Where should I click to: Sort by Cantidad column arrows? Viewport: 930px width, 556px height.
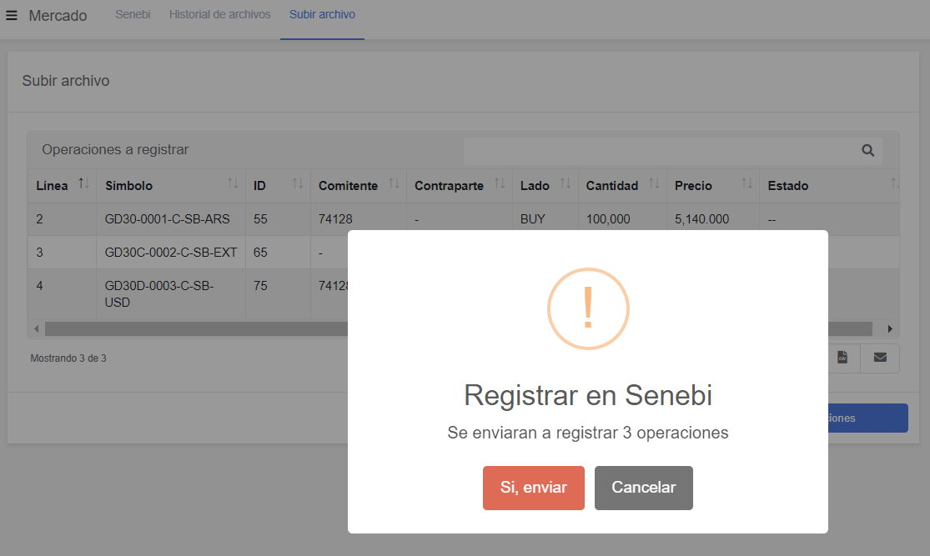tap(654, 183)
